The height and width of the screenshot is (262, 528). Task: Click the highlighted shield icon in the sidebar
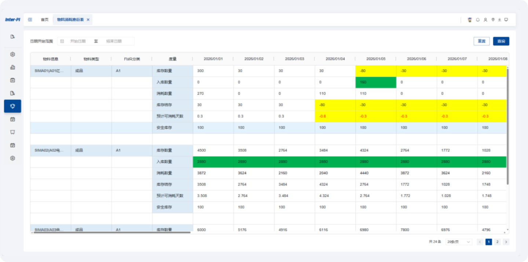(12, 106)
